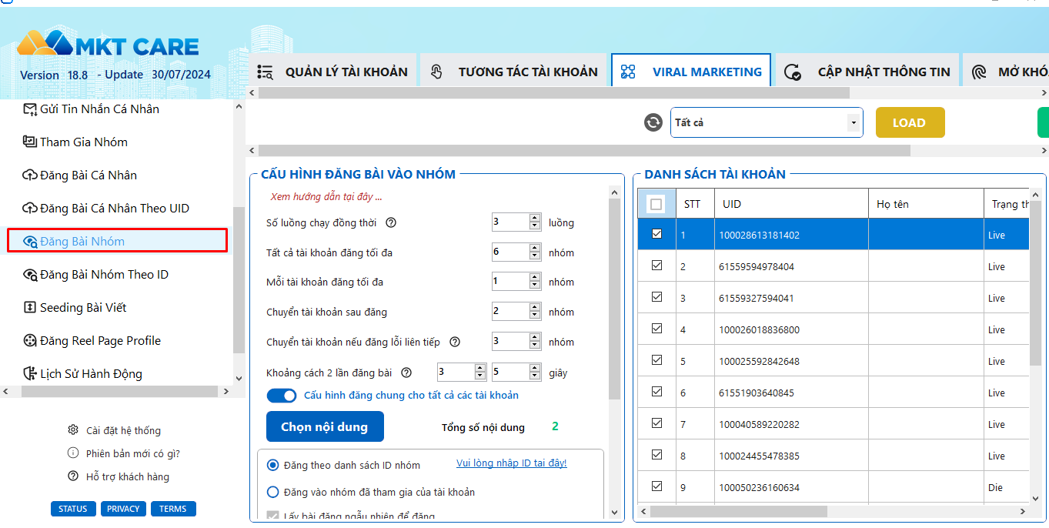
Task: Toggle Cấu hình đăng chung switch
Action: click(282, 396)
